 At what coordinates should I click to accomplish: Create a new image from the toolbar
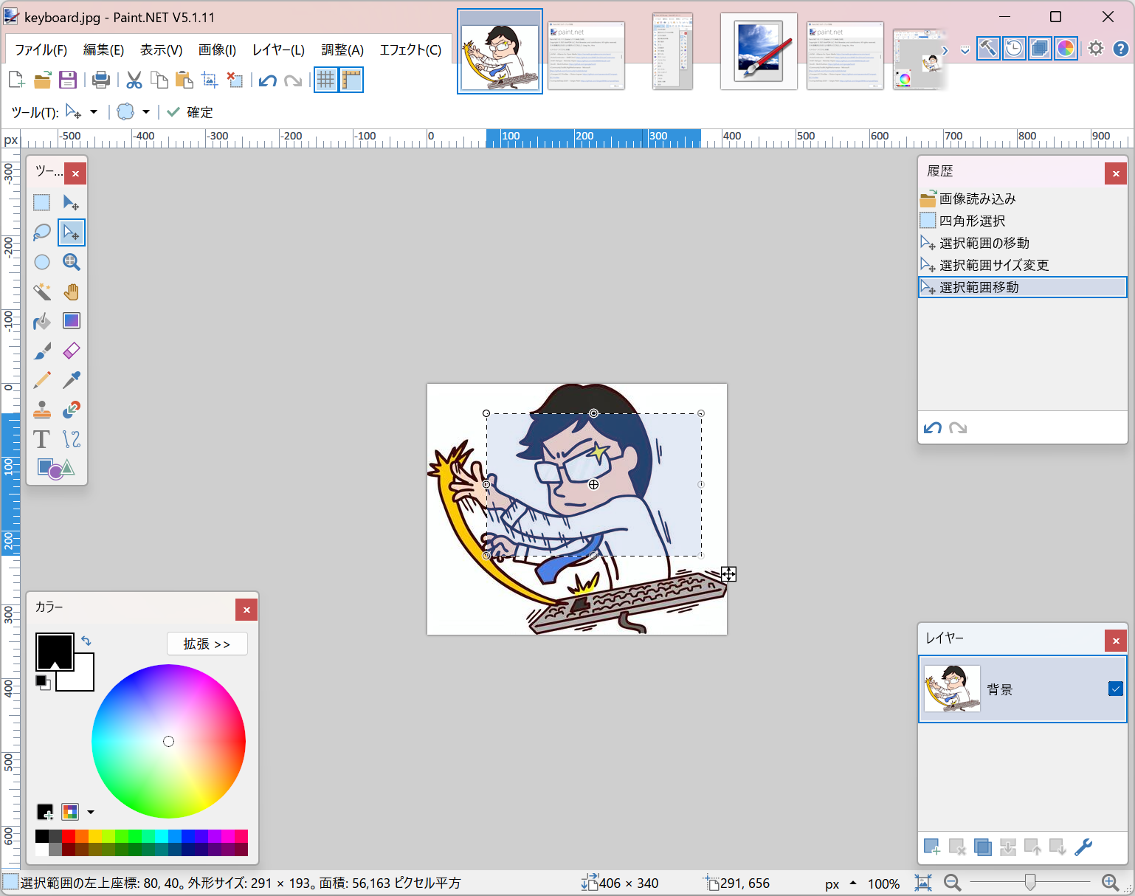point(16,80)
